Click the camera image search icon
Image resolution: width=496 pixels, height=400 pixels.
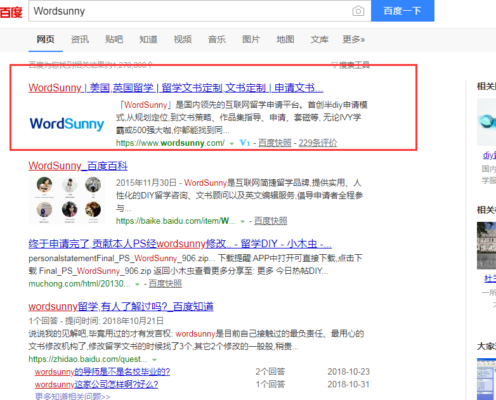(358, 11)
